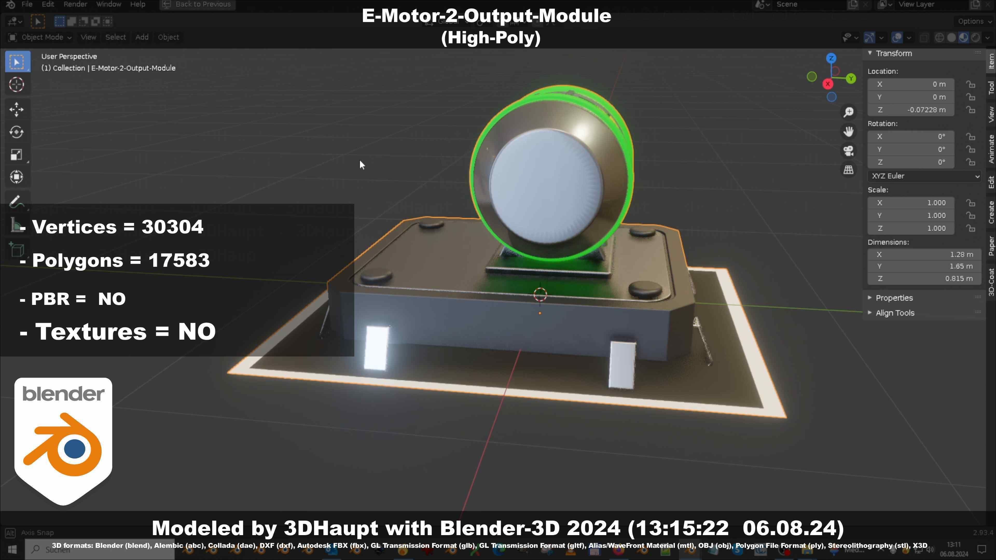Toggle X-ray view
This screenshot has height=560, width=996.
924,38
